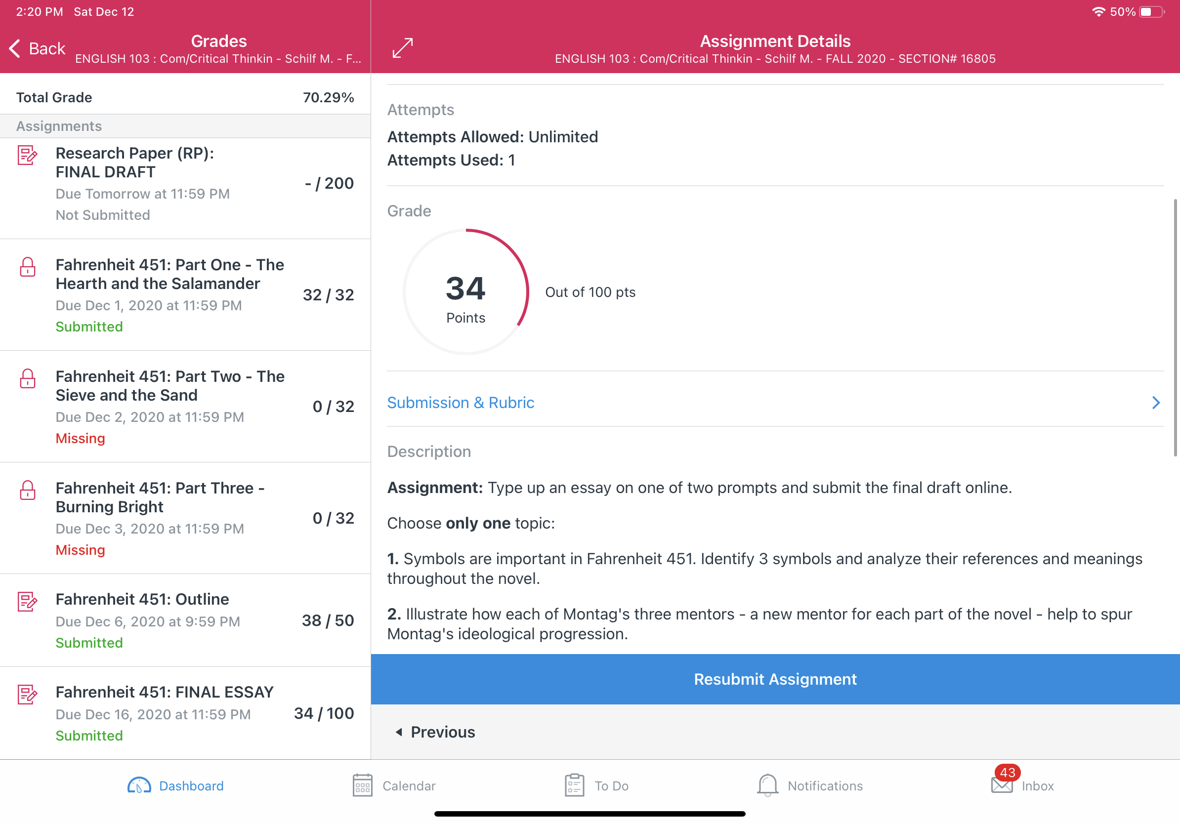1180x824 pixels.
Task: Open the Notifications tab
Action: coord(810,785)
